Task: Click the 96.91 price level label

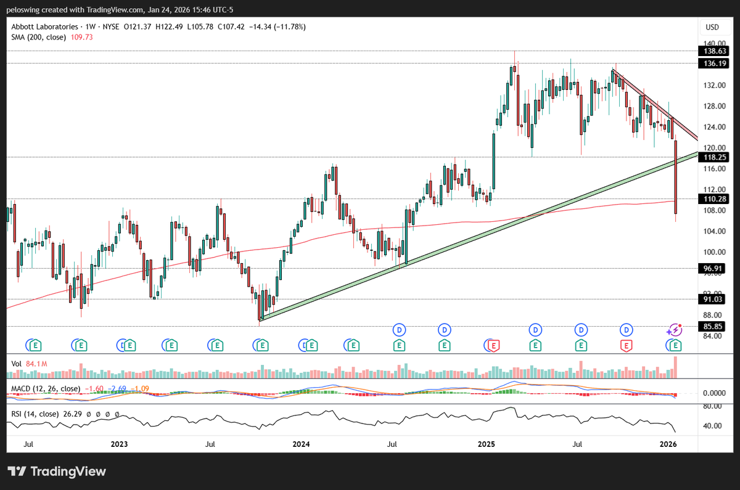Action: 711,269
